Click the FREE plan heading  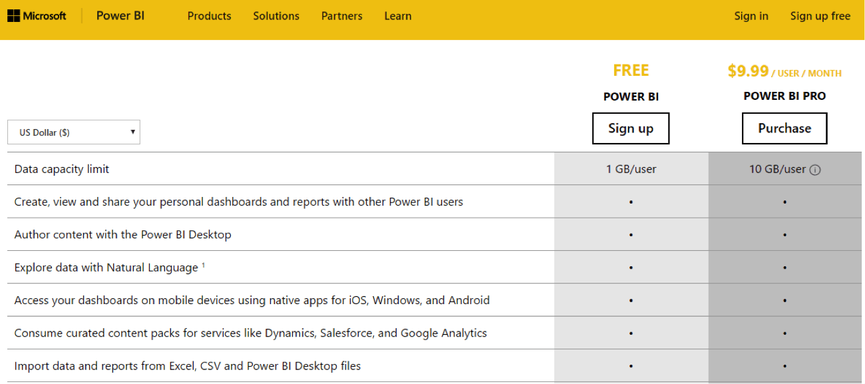[x=631, y=71]
